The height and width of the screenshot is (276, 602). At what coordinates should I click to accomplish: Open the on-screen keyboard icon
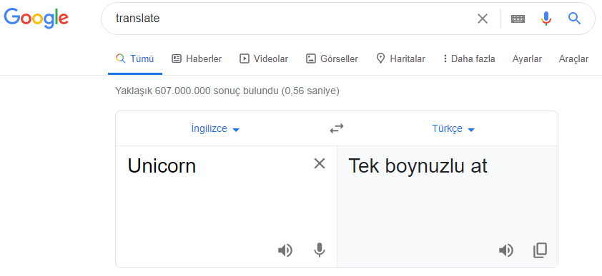click(518, 19)
